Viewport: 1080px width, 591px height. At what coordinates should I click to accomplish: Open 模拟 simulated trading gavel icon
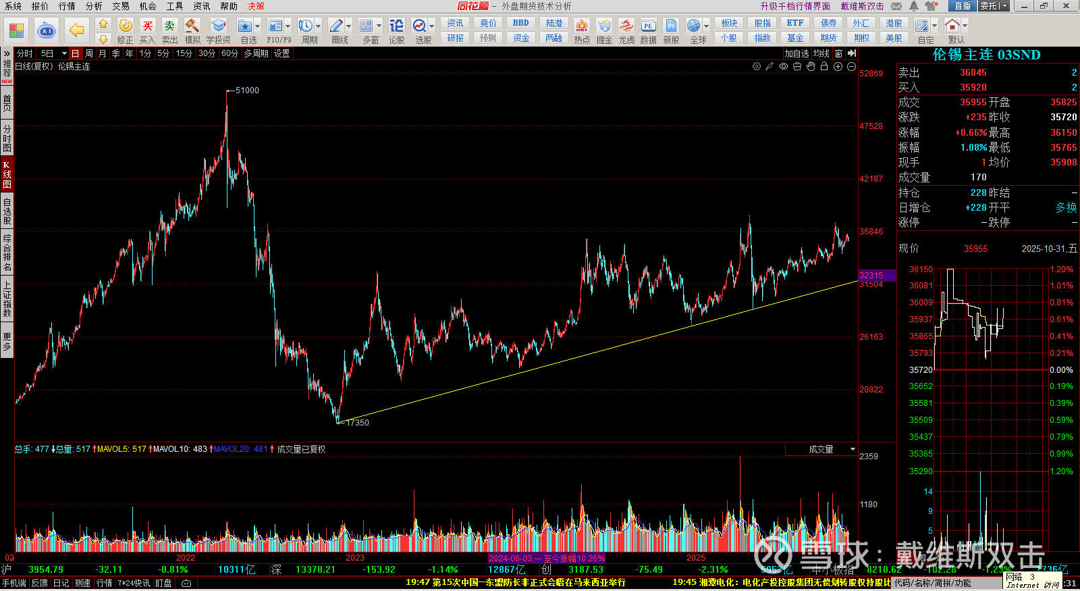coord(192,31)
